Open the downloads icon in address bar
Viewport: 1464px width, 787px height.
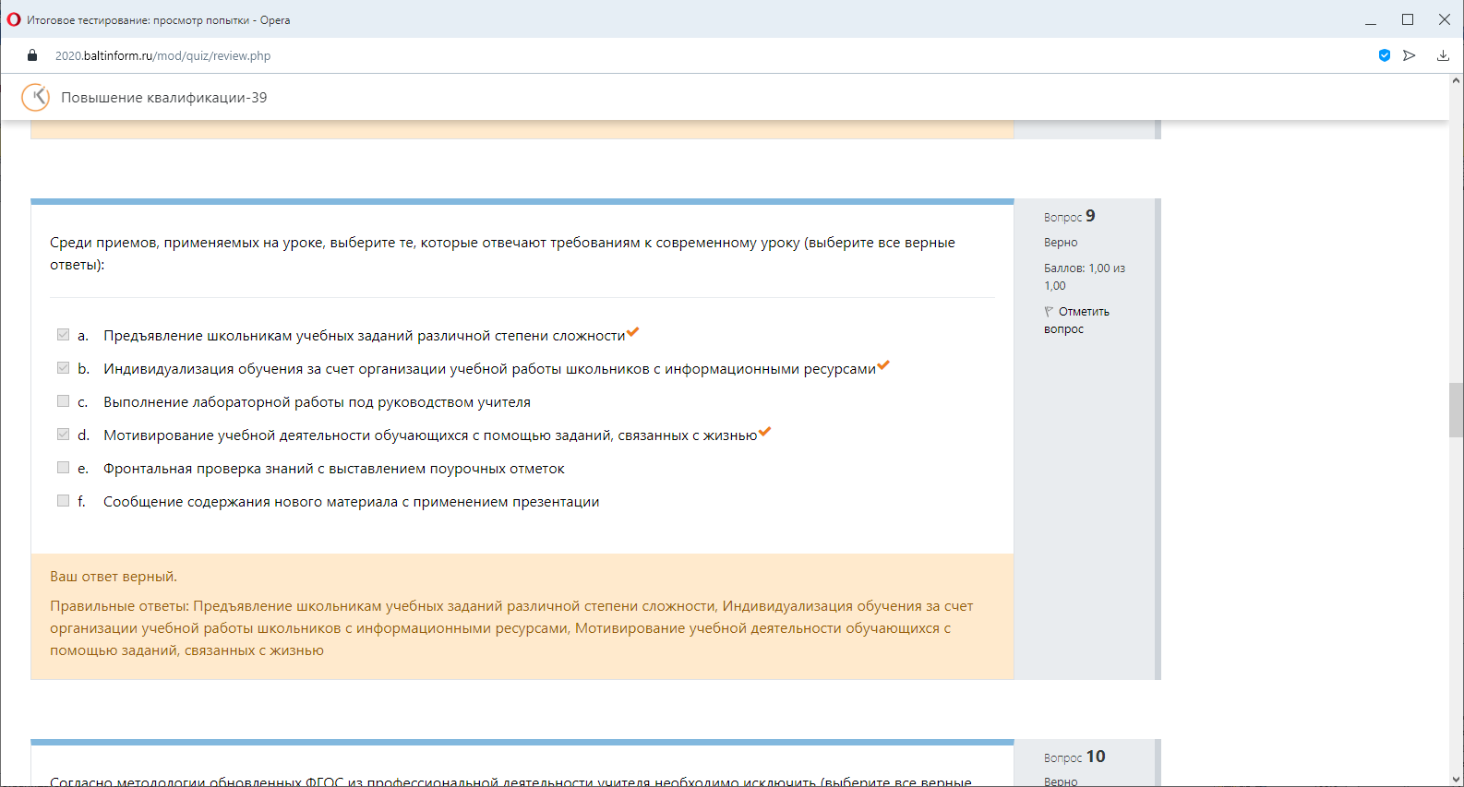(1443, 55)
